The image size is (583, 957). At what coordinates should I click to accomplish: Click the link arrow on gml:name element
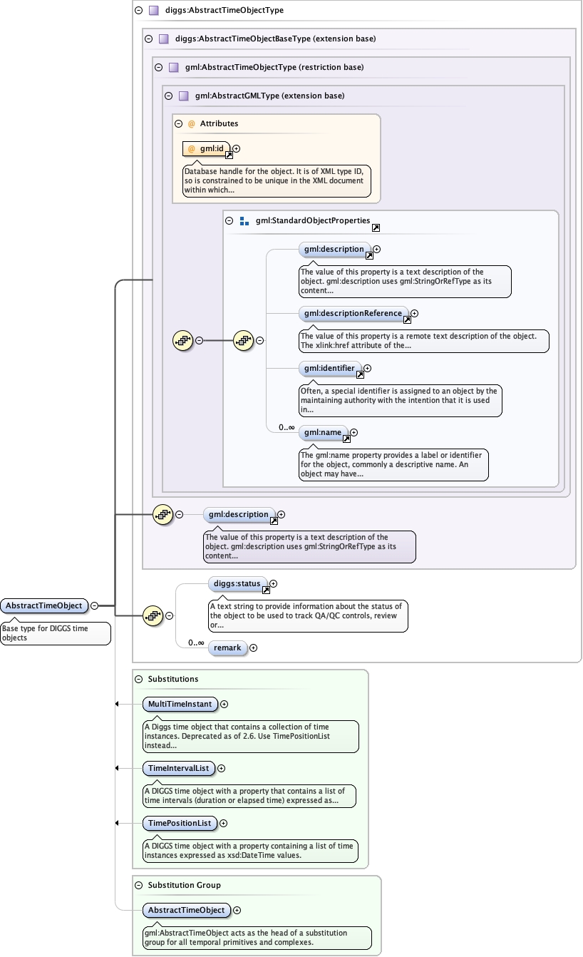pyautogui.click(x=346, y=439)
